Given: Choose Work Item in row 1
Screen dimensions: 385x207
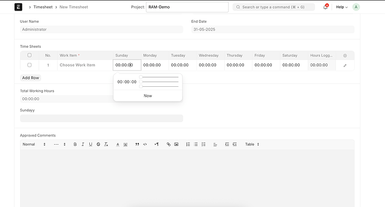Looking at the screenshot, I should (85, 65).
